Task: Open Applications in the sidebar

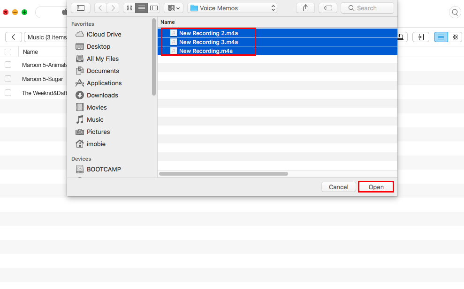Action: [104, 83]
